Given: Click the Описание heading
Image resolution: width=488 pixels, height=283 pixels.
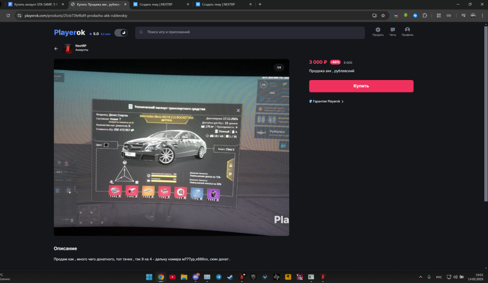Looking at the screenshot, I should click(65, 249).
